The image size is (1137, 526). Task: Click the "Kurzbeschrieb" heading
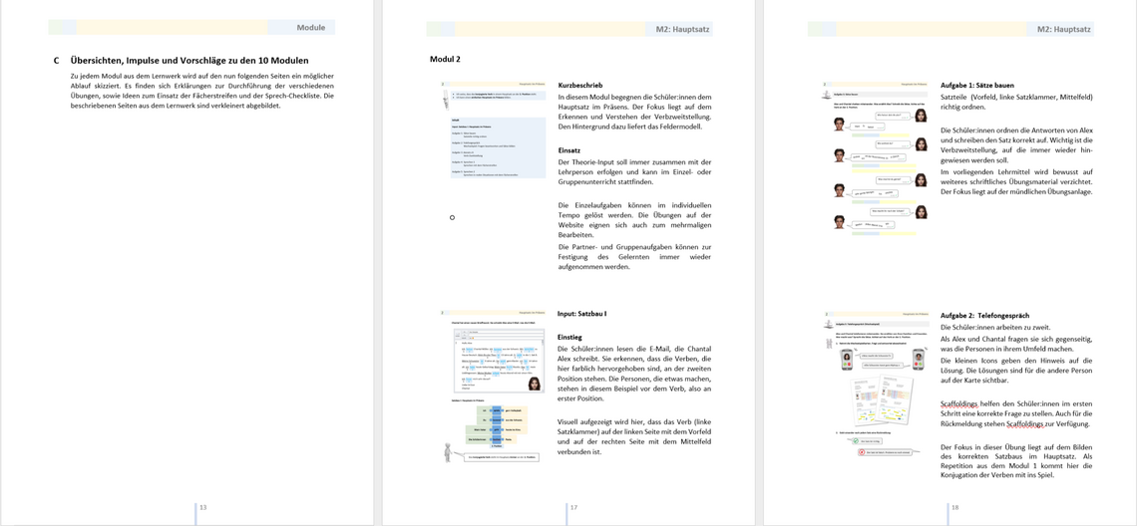point(579,86)
